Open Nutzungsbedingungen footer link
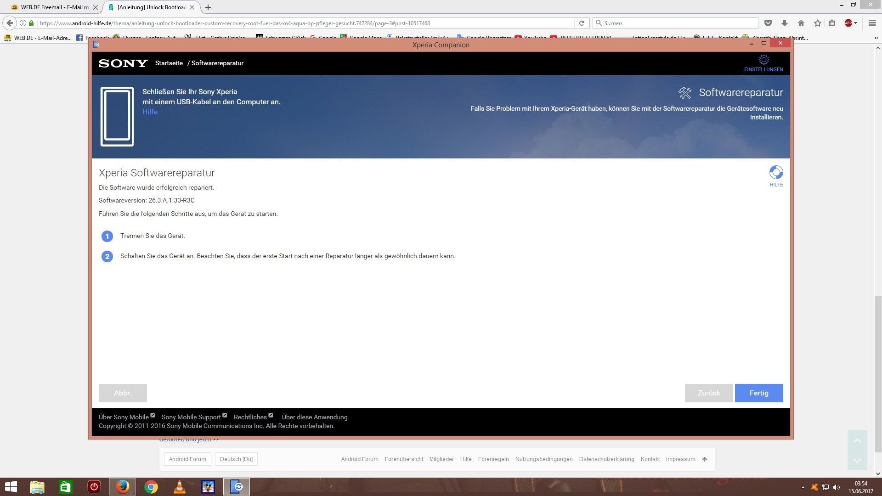Screen dimensions: 882x496 pos(544,459)
